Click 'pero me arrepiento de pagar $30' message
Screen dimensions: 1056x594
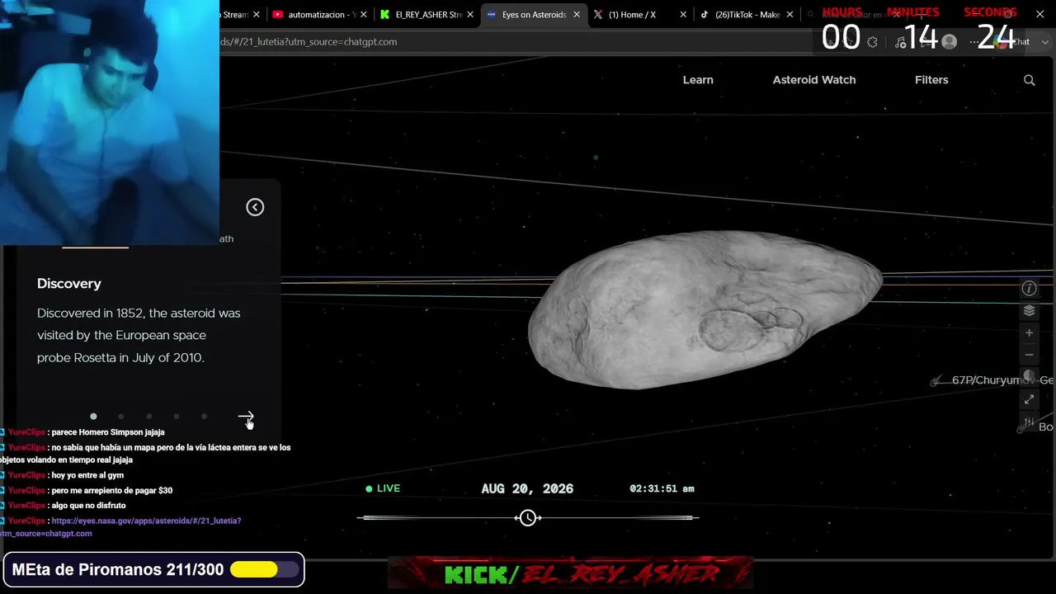tap(111, 490)
